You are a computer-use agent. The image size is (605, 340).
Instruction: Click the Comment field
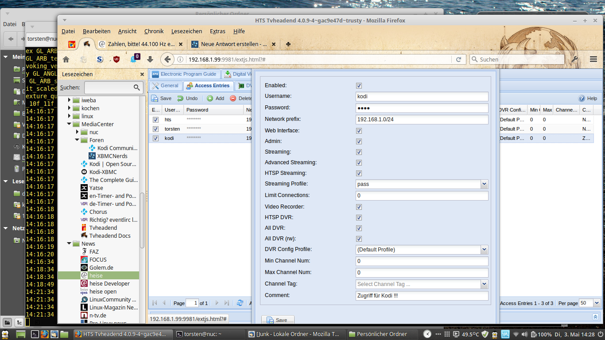click(422, 296)
